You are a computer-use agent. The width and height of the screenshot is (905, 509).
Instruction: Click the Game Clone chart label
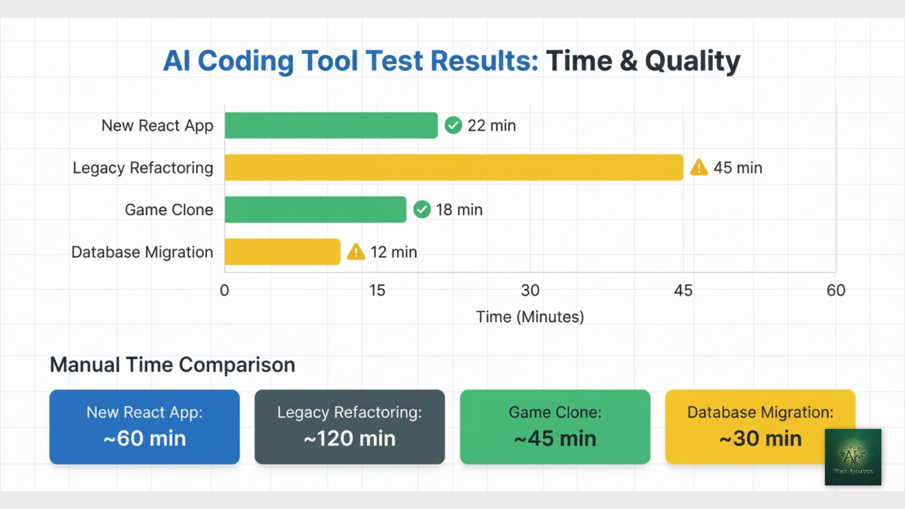click(x=169, y=210)
